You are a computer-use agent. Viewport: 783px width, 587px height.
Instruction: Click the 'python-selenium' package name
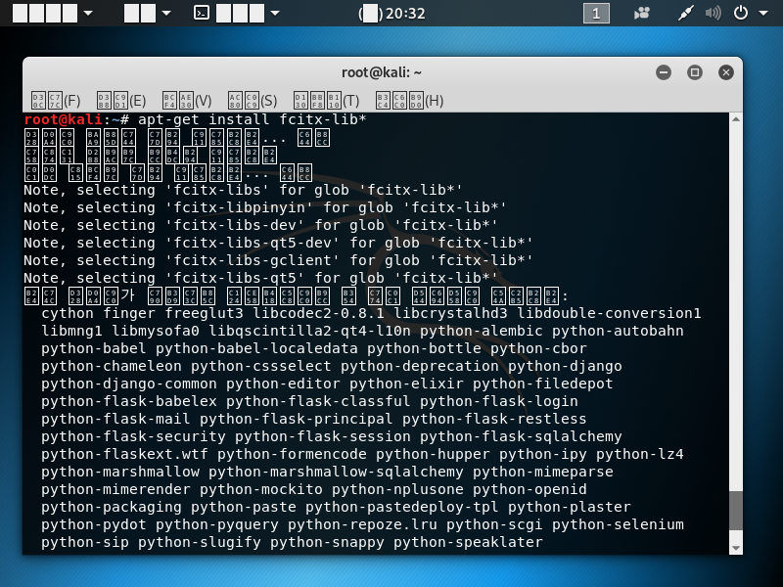[618, 524]
